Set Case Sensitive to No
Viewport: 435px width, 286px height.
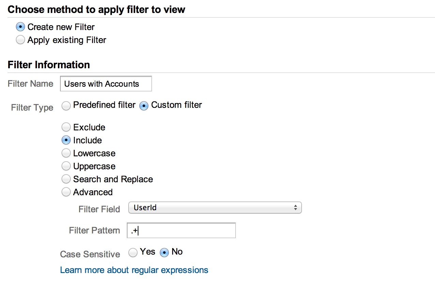coord(165,252)
